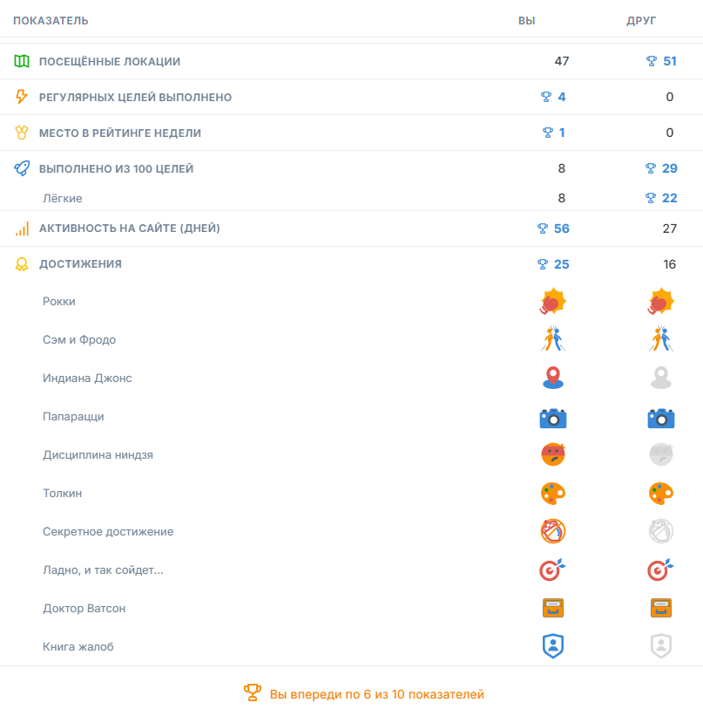Image resolution: width=703 pixels, height=723 pixels.
Task: Click the rocket icon for 100 goals
Action: [22, 168]
